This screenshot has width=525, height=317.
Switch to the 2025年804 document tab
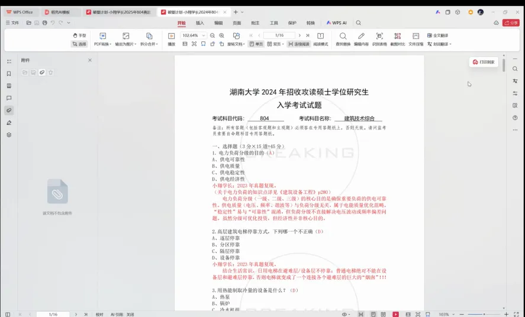point(119,12)
